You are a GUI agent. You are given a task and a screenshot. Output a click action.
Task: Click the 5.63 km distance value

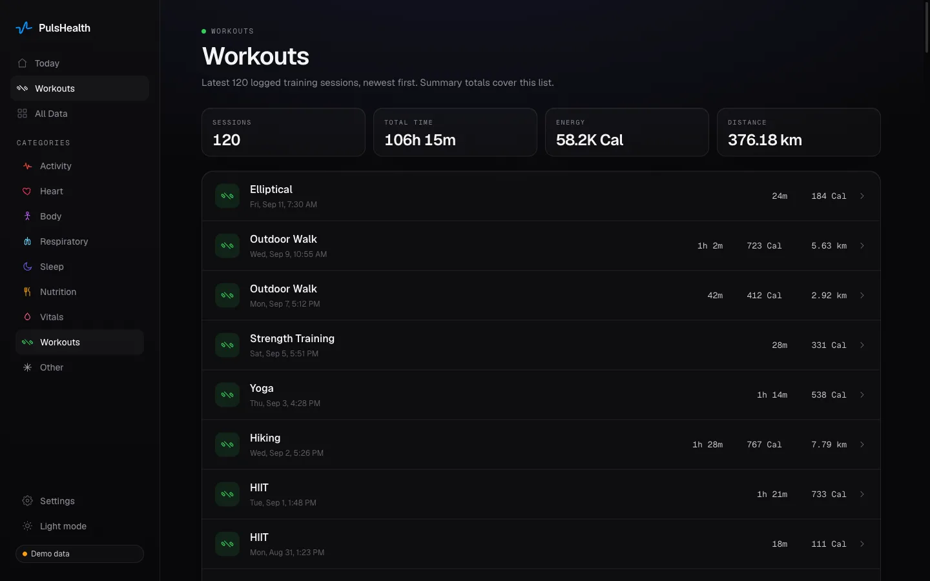click(x=829, y=246)
